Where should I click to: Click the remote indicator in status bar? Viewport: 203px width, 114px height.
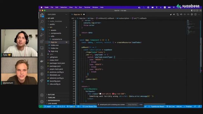tap(41, 106)
